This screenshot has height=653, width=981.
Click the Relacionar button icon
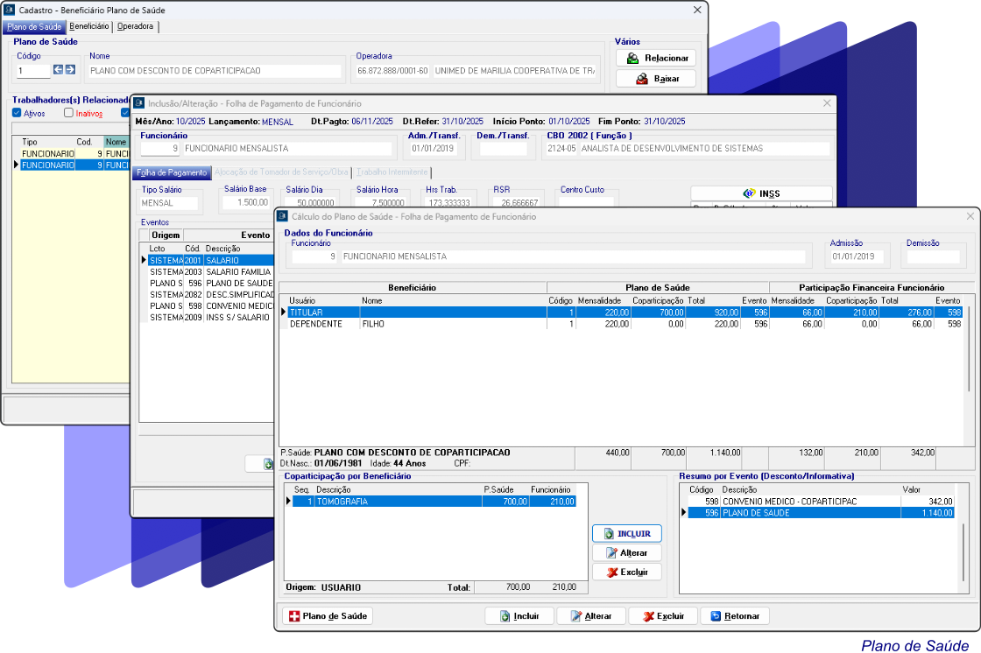click(632, 59)
